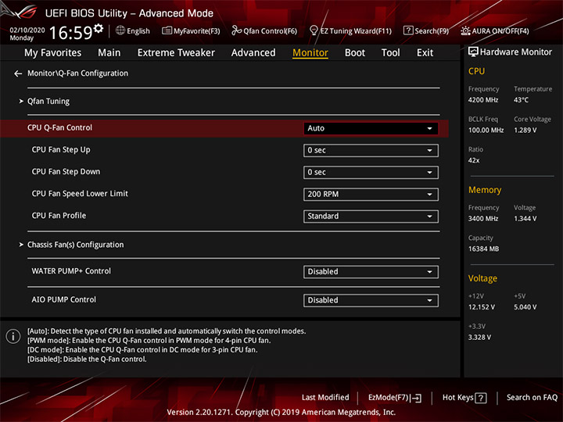The width and height of the screenshot is (563, 422).
Task: Select the Monitor tab
Action: tap(310, 53)
